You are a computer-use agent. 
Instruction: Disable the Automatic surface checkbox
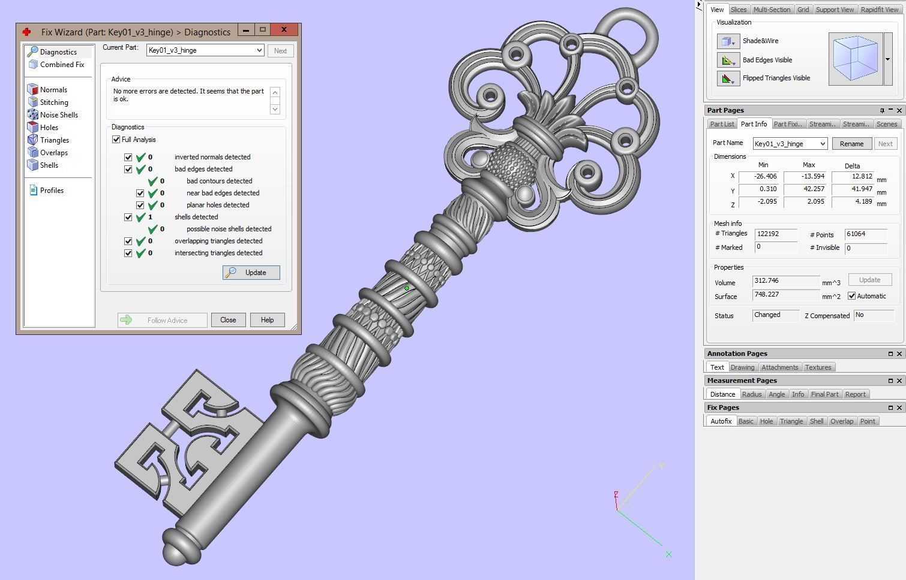click(x=851, y=296)
